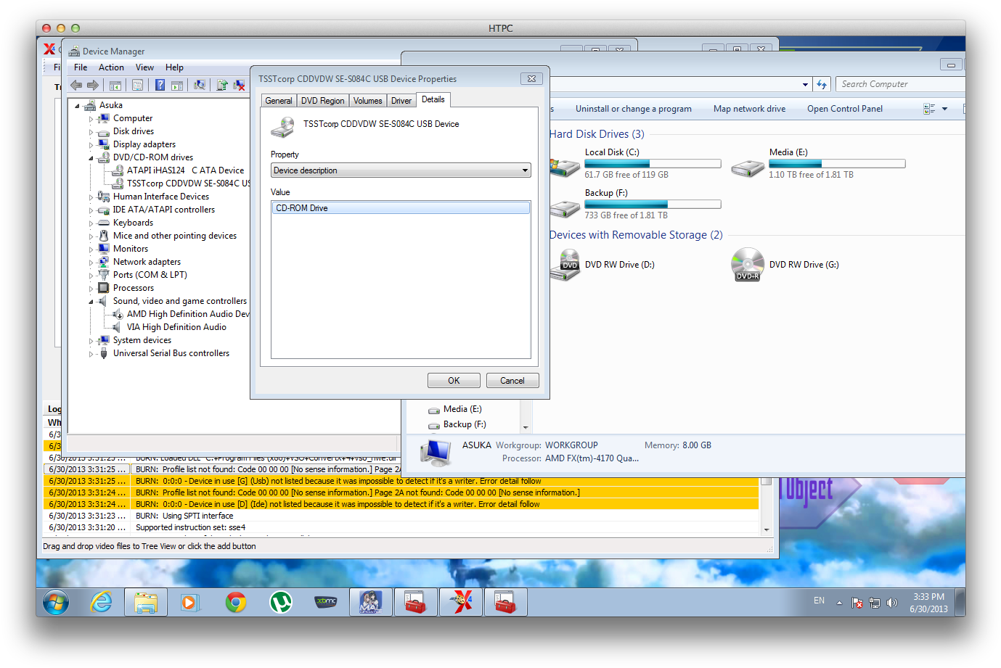Click the Action Center flag tray icon

[x=857, y=603]
